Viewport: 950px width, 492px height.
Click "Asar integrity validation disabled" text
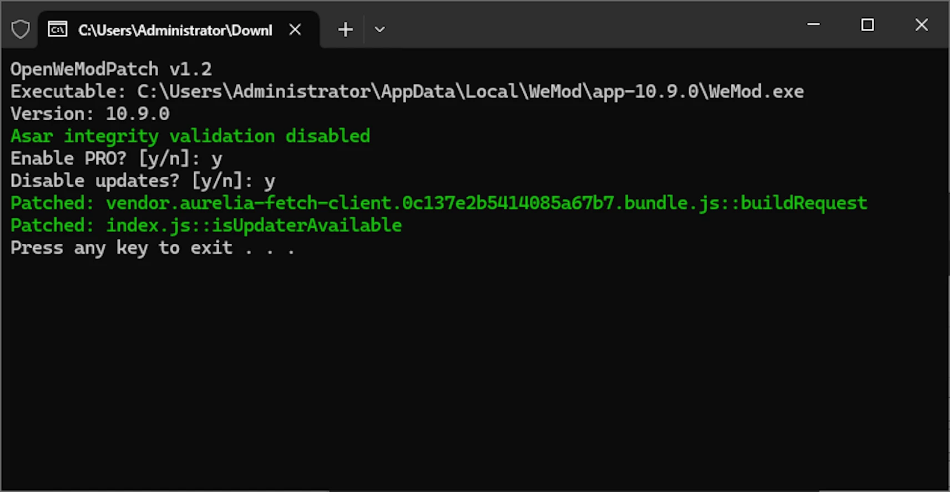pos(190,136)
